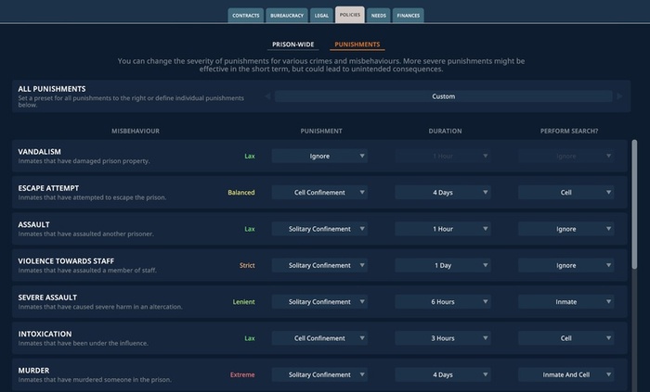Open the Escape Attempt search dropdown

565,193
